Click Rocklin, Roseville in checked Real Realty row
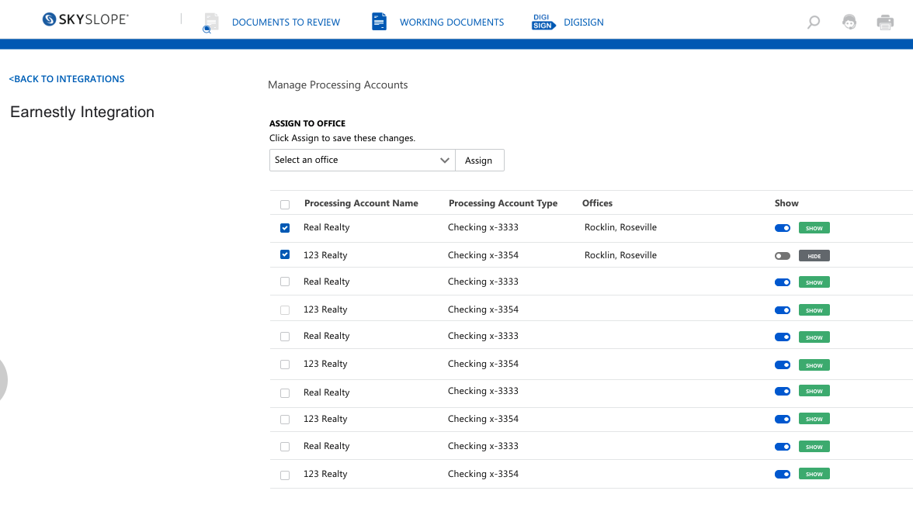913x508 pixels. 621,227
